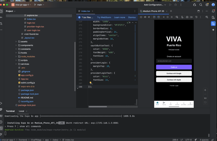Screen dimensions: 217x141
Task: Open package.json in project tree
Action: tap(27, 90)
